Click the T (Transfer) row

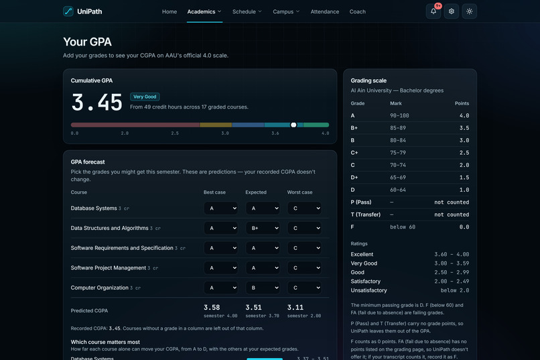(410, 215)
